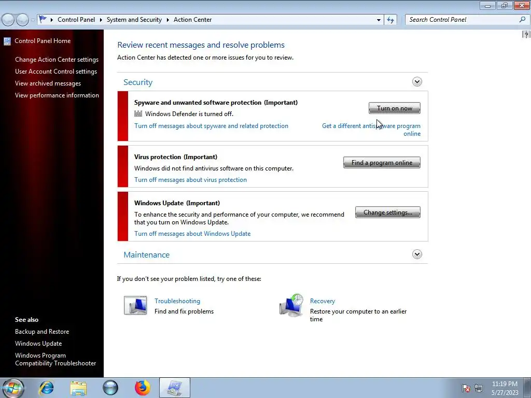
Task: Expand arrow after Control Panel breadcrumb
Action: (101, 20)
